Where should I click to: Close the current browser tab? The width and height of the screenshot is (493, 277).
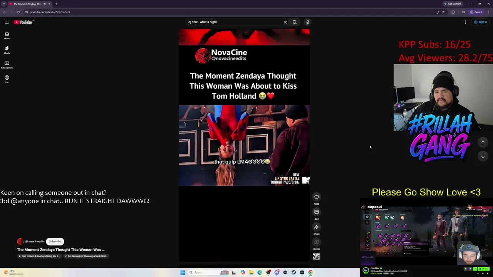pyautogui.click(x=49, y=4)
